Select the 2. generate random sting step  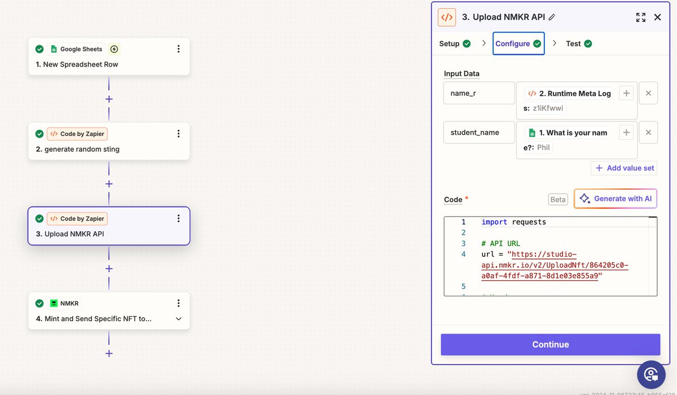[109, 141]
